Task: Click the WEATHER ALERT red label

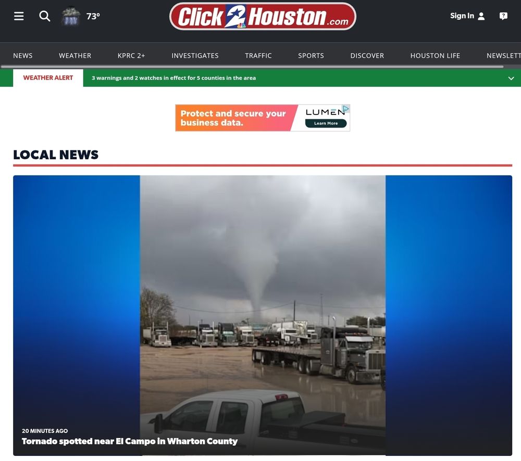Action: pyautogui.click(x=48, y=78)
